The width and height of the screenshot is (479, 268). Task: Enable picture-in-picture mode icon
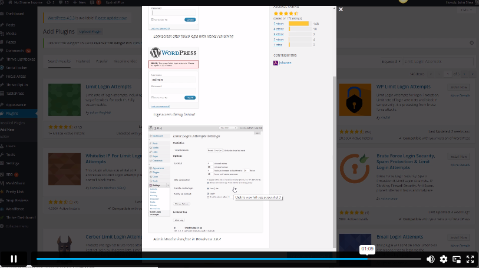457,259
